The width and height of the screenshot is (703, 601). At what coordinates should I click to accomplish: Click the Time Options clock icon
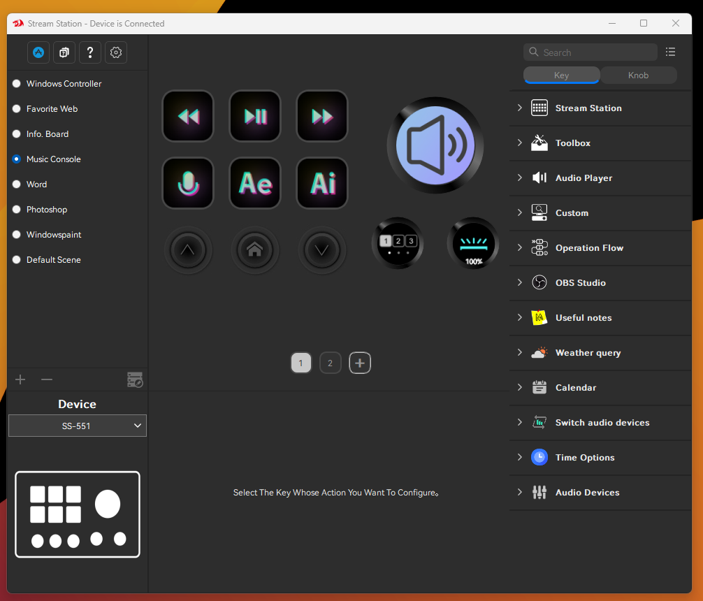[x=539, y=458]
